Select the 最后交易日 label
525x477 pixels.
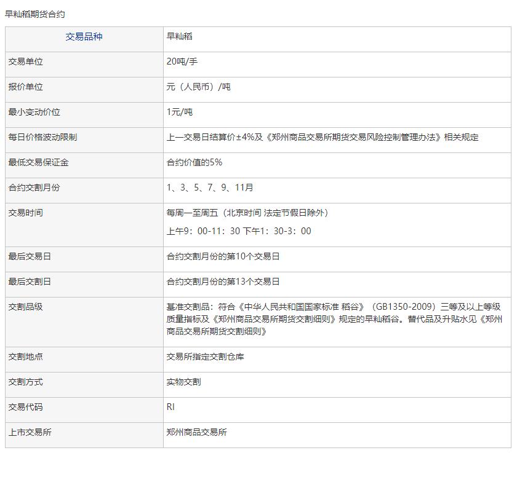pyautogui.click(x=30, y=256)
